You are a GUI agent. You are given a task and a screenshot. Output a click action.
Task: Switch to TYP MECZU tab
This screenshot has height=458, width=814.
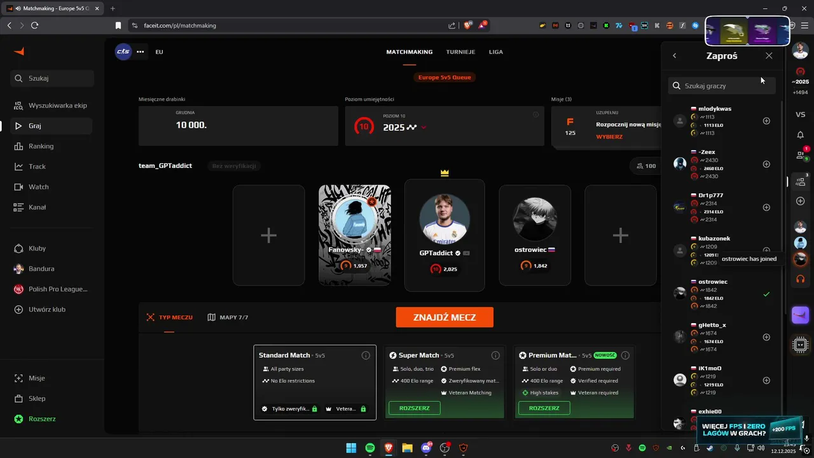pyautogui.click(x=169, y=317)
